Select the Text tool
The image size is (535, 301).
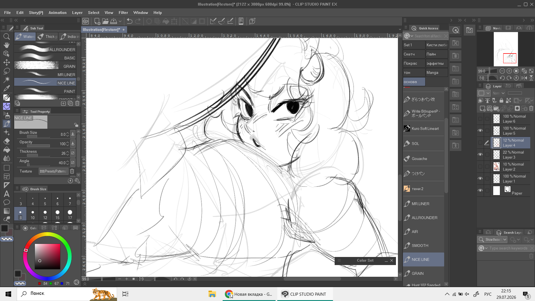click(6, 194)
